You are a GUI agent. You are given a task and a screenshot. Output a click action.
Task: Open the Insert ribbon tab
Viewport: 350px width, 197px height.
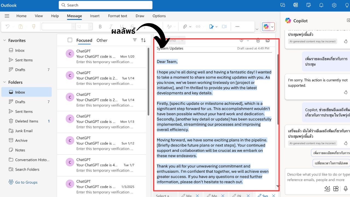click(x=95, y=16)
